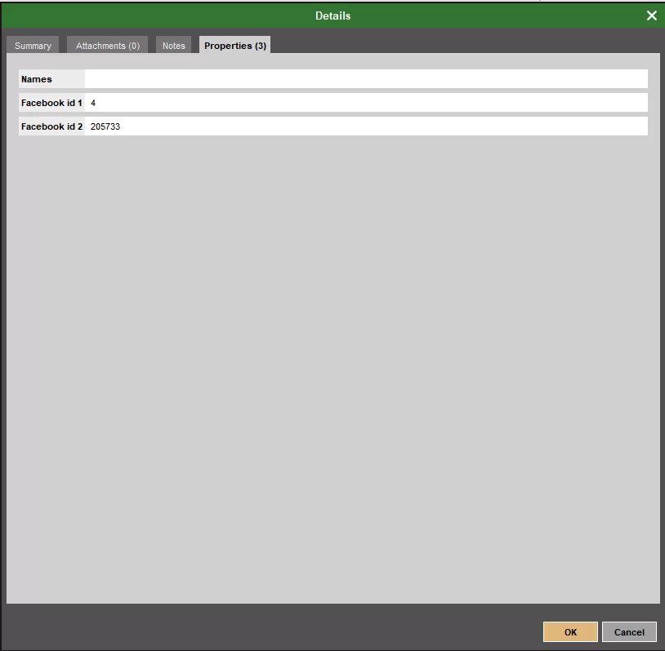Click the Facebook id 1 value field
Screen dimensions: 665x651
tap(366, 103)
